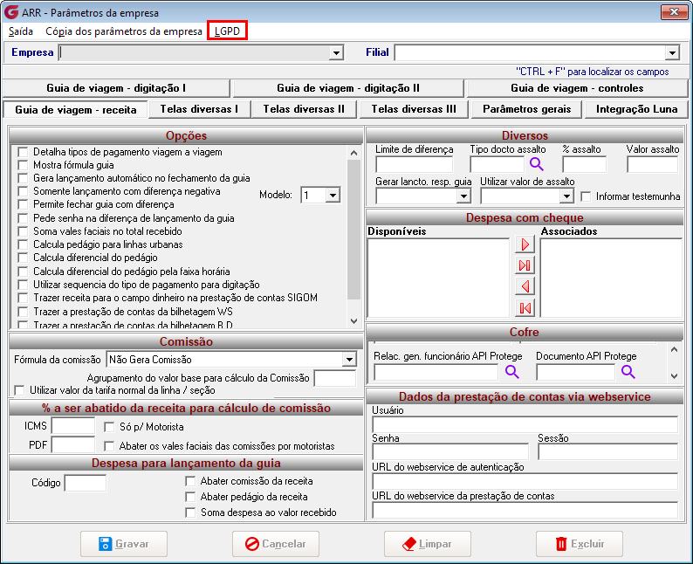Click Cofre section scroll down arrow
This screenshot has width=693, height=564.
[674, 376]
